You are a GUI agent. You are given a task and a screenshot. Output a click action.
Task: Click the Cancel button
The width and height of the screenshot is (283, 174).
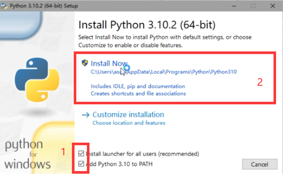[260, 164]
